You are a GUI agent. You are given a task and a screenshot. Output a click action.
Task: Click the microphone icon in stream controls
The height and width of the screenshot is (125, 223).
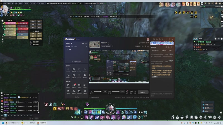pyautogui.click(x=91, y=91)
